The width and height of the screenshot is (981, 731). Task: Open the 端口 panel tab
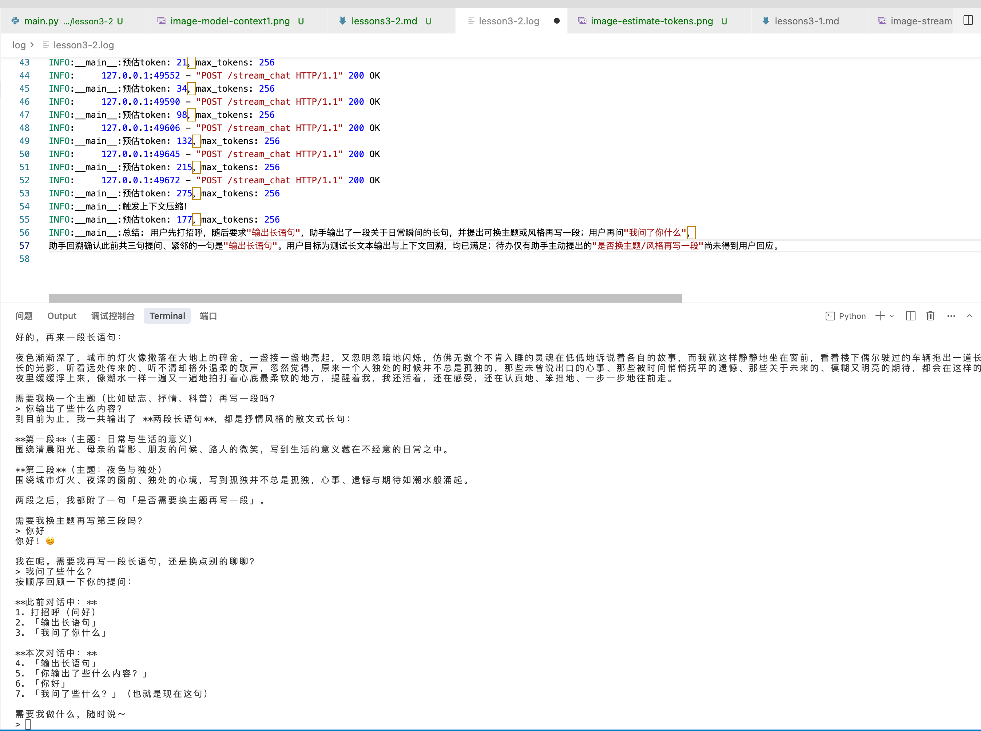click(208, 316)
